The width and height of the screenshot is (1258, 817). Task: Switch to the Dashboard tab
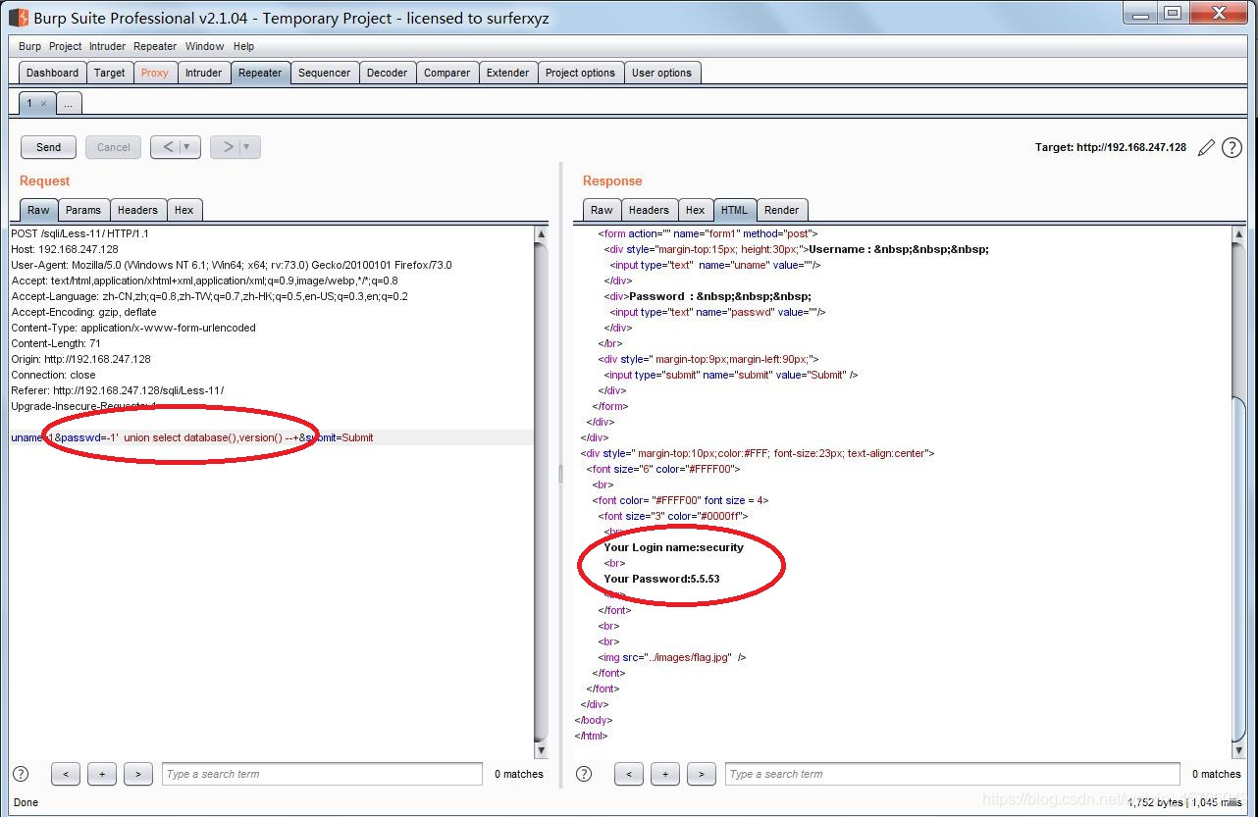coord(52,73)
